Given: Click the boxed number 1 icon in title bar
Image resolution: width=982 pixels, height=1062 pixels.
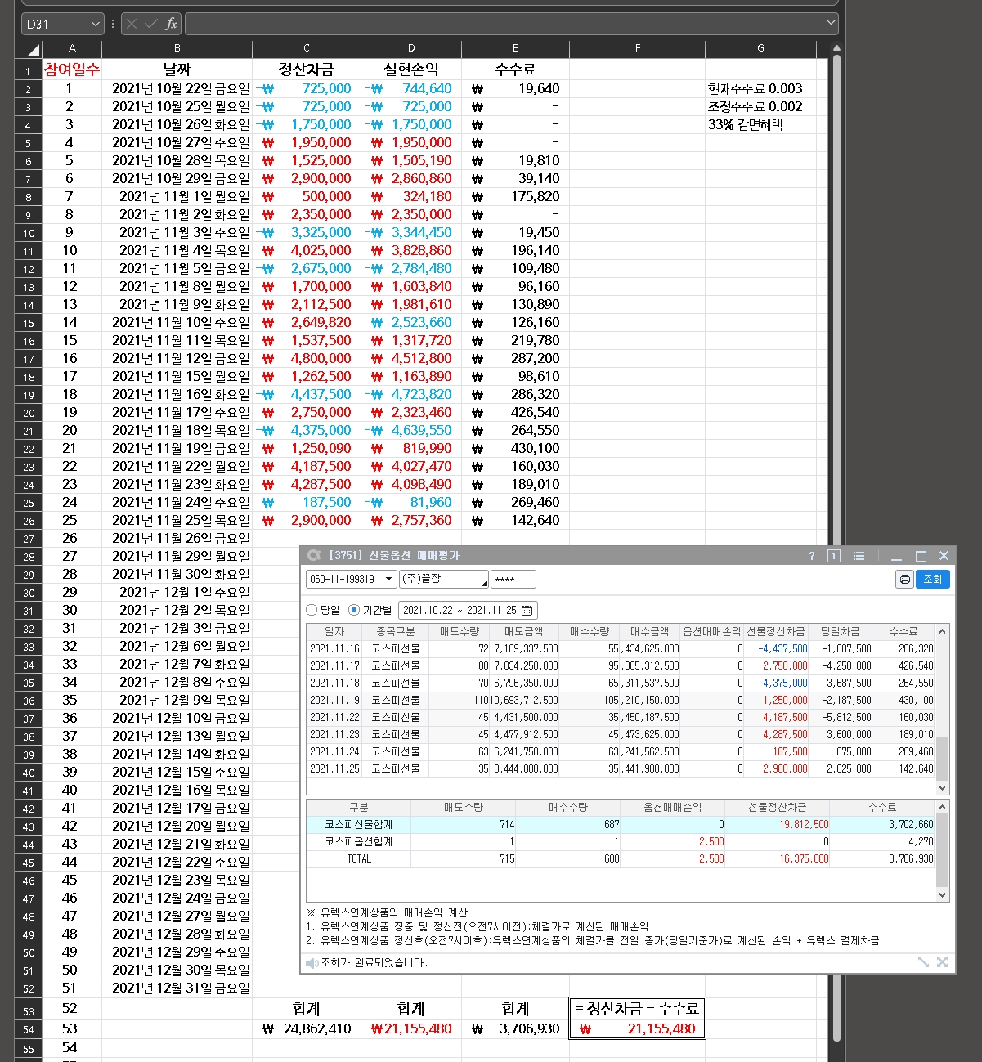Looking at the screenshot, I should (x=834, y=556).
